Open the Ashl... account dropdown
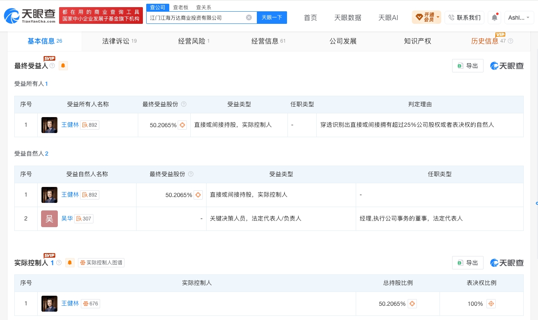The height and width of the screenshot is (320, 538). (519, 18)
